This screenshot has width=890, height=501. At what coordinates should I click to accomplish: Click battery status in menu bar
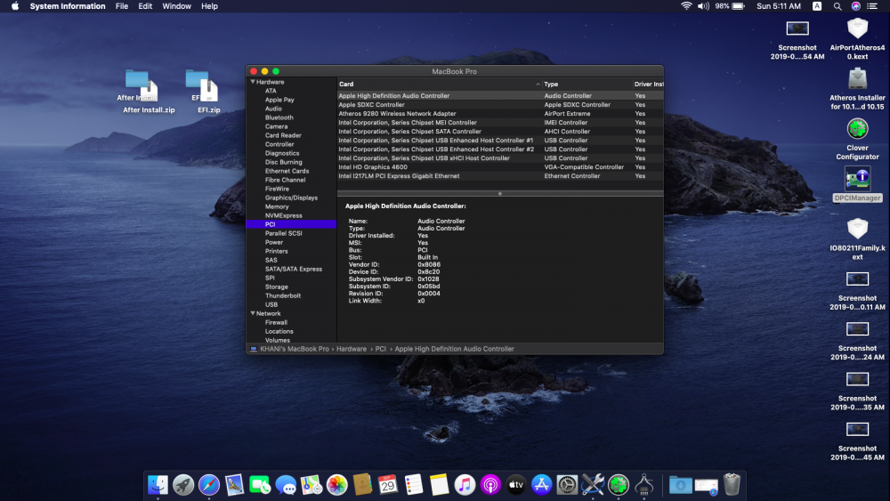click(730, 6)
